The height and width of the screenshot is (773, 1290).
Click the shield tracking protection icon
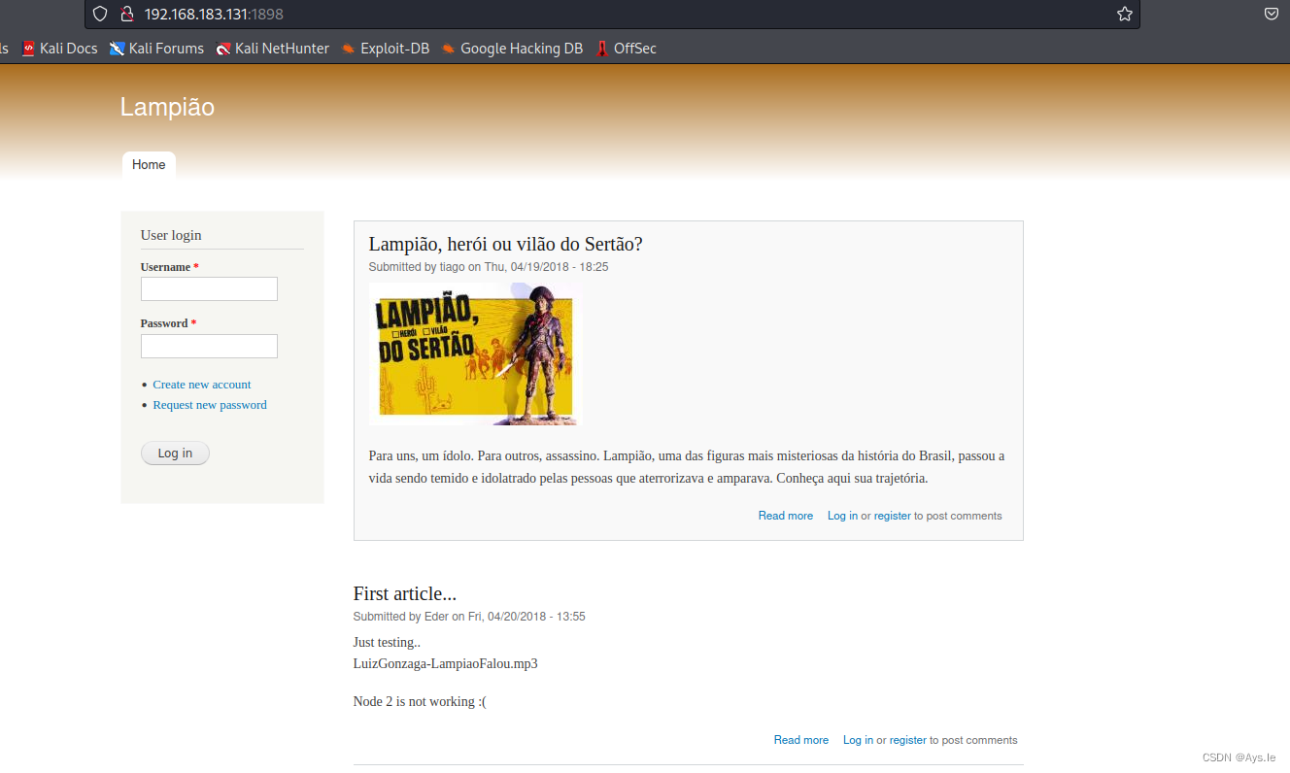point(100,14)
